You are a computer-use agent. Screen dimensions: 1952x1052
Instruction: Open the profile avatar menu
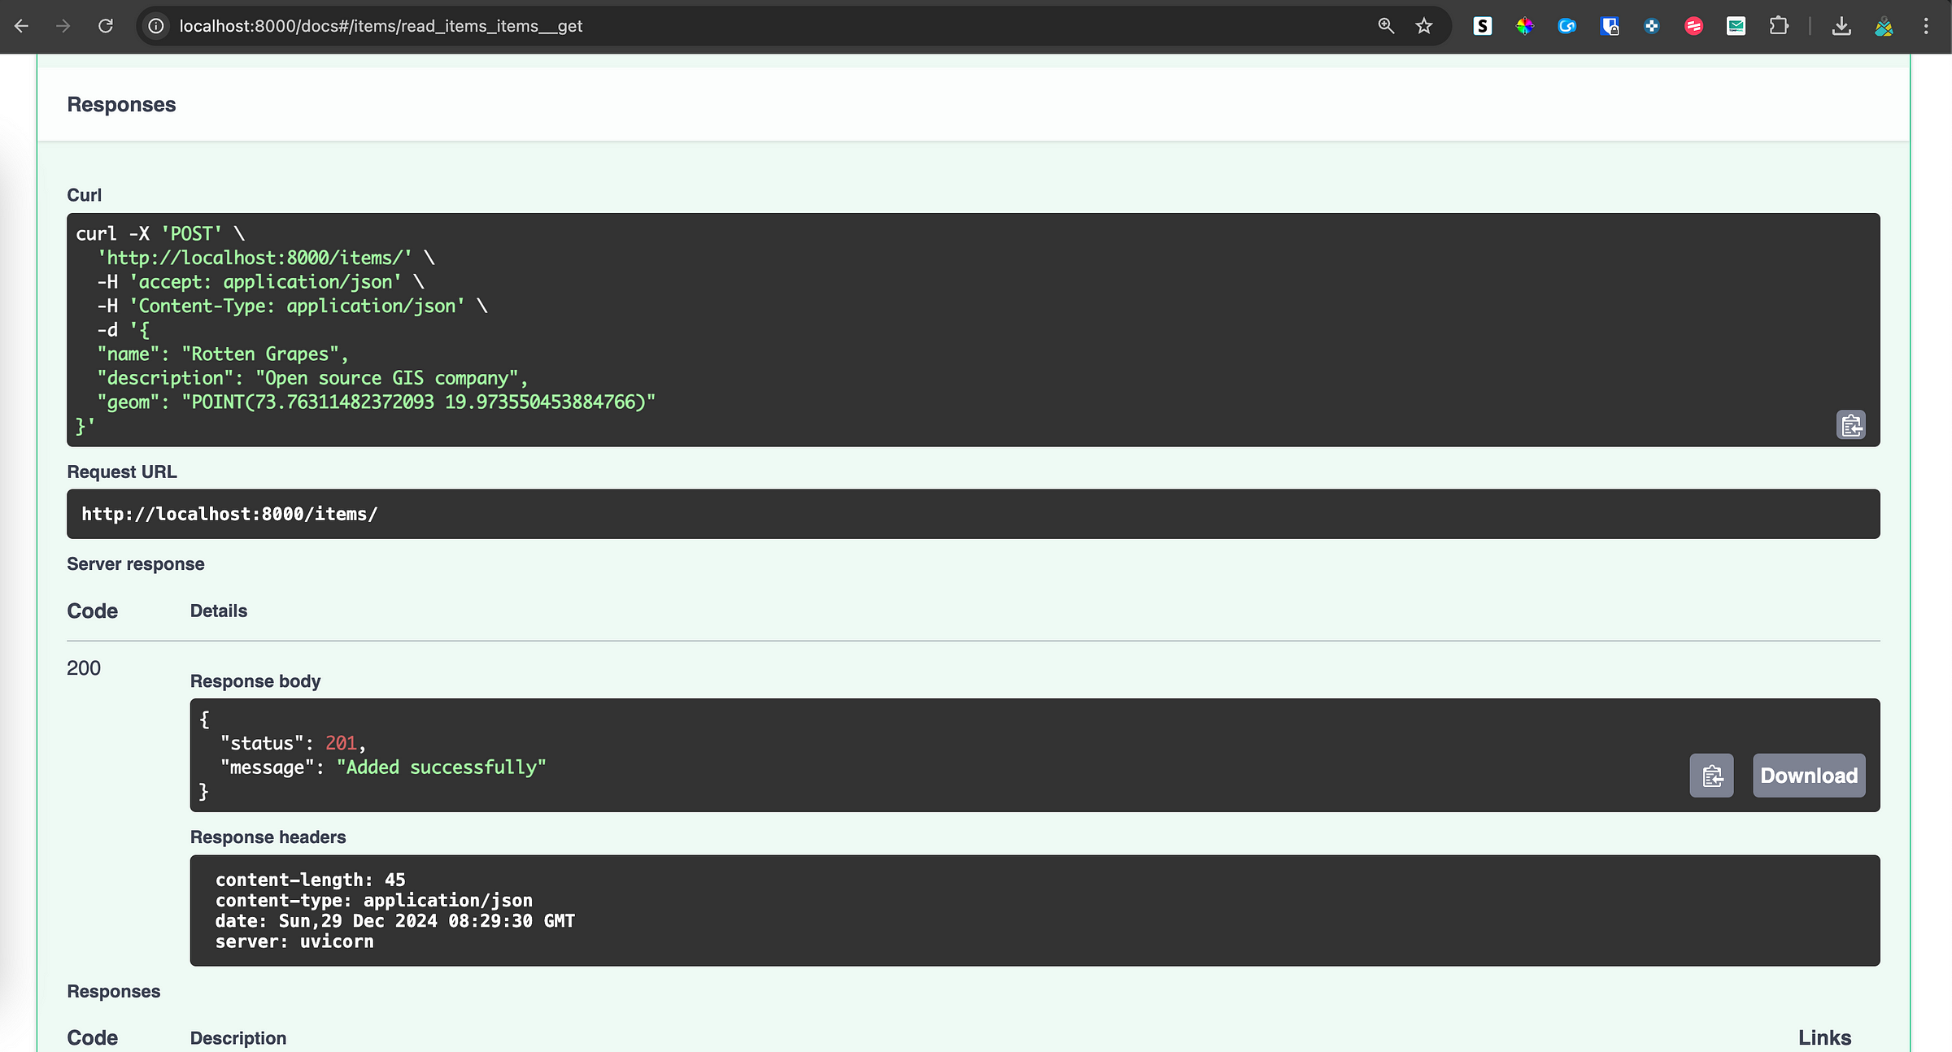(x=1884, y=26)
